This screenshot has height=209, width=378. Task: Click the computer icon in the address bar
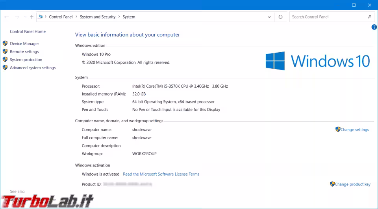pos(41,17)
